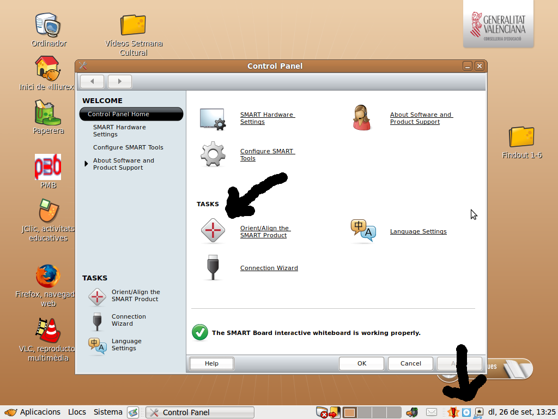Viewport: 558px width, 419px height.
Task: Click the Cancel button
Action: pos(410,363)
